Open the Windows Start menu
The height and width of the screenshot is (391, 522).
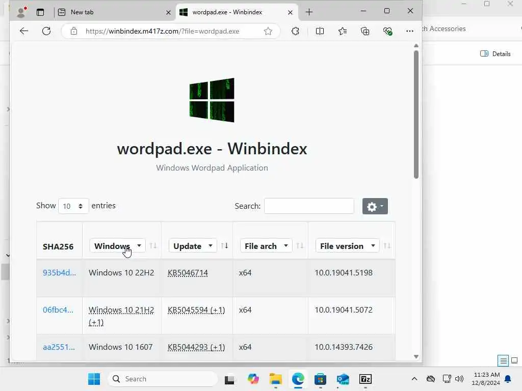click(x=94, y=379)
